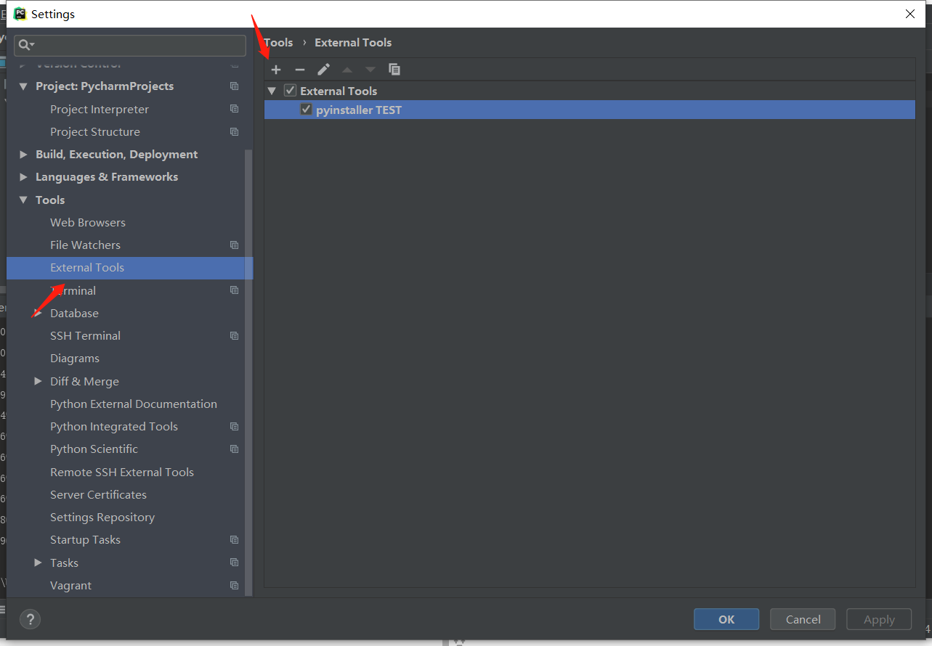Screen dimensions: 932x646
Task: Click Tools in breadcrumb path
Action: [x=278, y=42]
